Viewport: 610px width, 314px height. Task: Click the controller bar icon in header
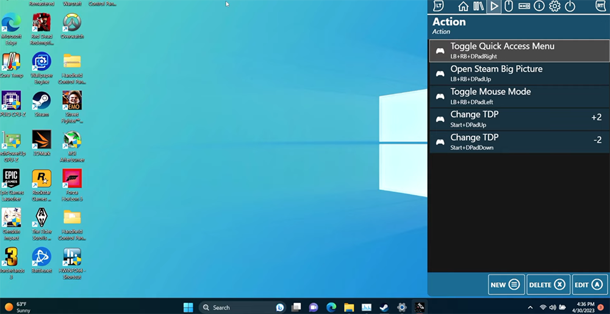coord(524,6)
